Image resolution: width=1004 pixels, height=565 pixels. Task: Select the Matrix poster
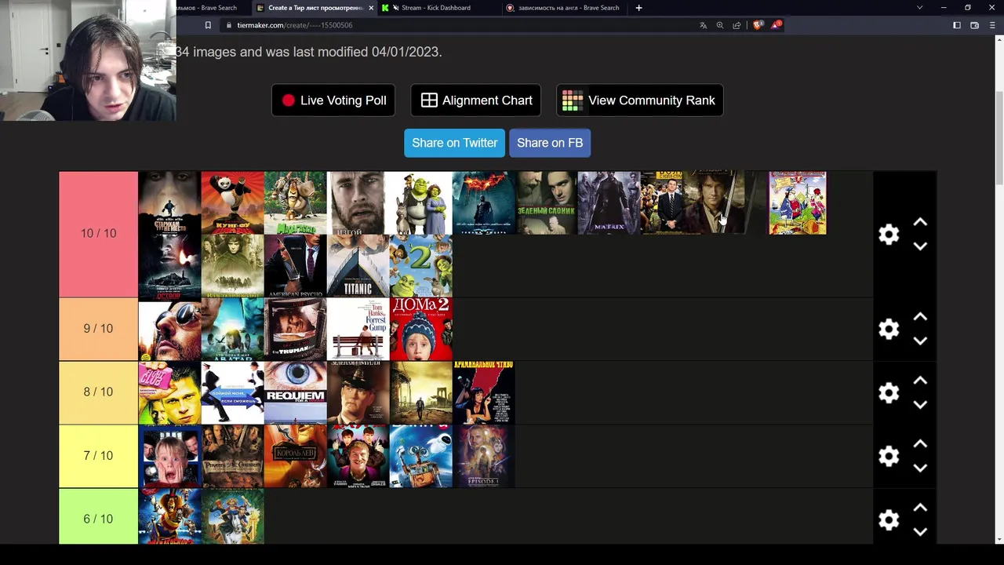pyautogui.click(x=609, y=203)
